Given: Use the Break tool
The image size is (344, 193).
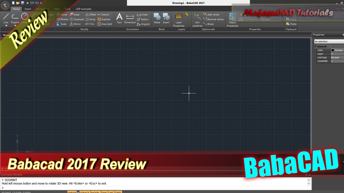Looking at the screenshot, I should pos(208,24).
